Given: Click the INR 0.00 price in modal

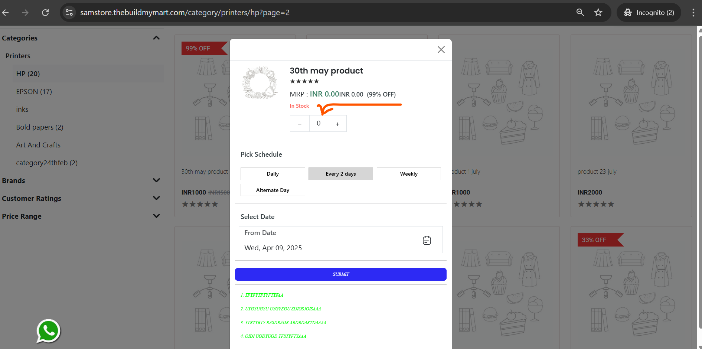Looking at the screenshot, I should [324, 94].
